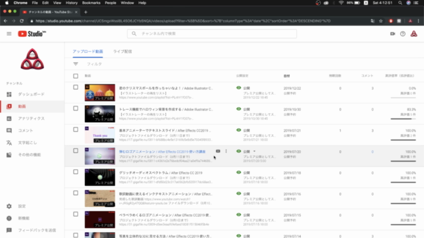Open a new tab with the plus button
Screen dimensions: 424x238
pyautogui.click(x=85, y=12)
